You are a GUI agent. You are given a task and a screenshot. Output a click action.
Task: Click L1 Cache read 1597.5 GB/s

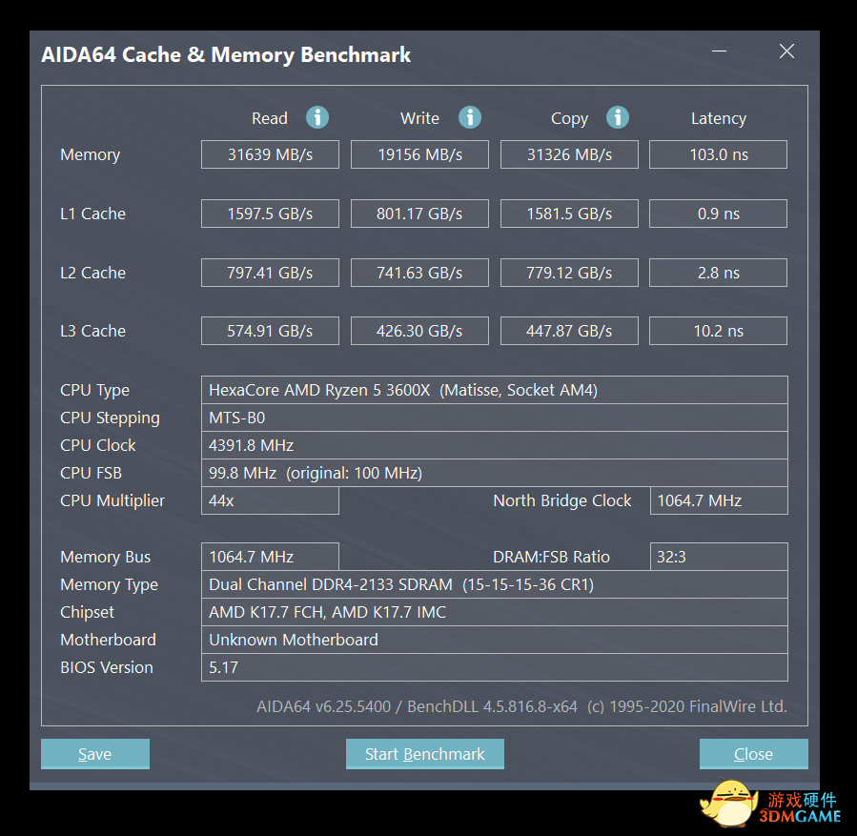click(270, 214)
